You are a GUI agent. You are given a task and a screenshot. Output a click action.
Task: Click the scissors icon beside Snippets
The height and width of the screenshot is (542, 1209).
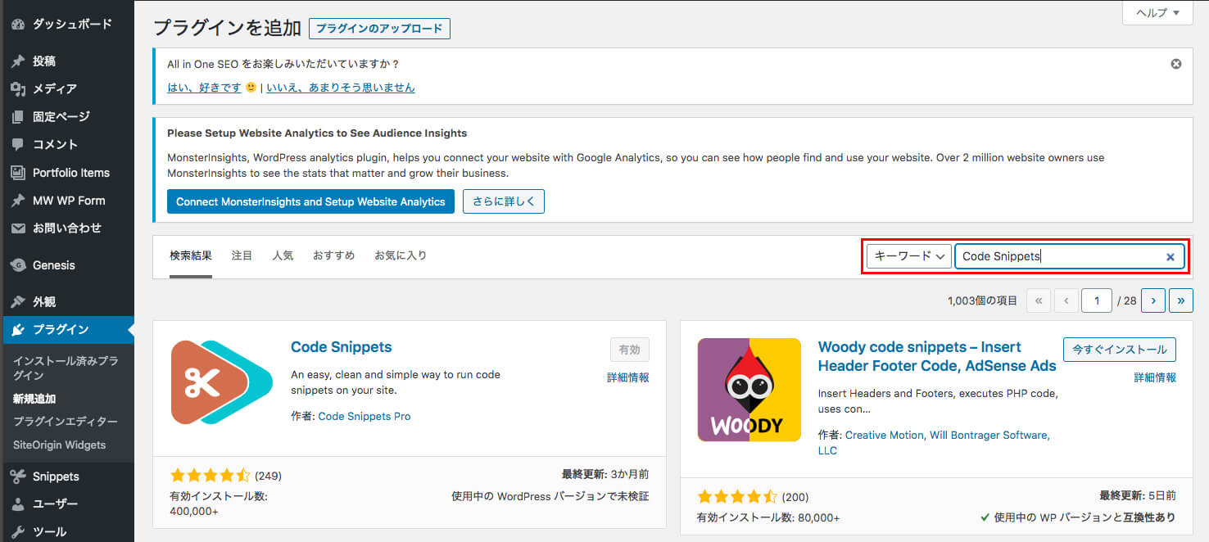tap(18, 477)
